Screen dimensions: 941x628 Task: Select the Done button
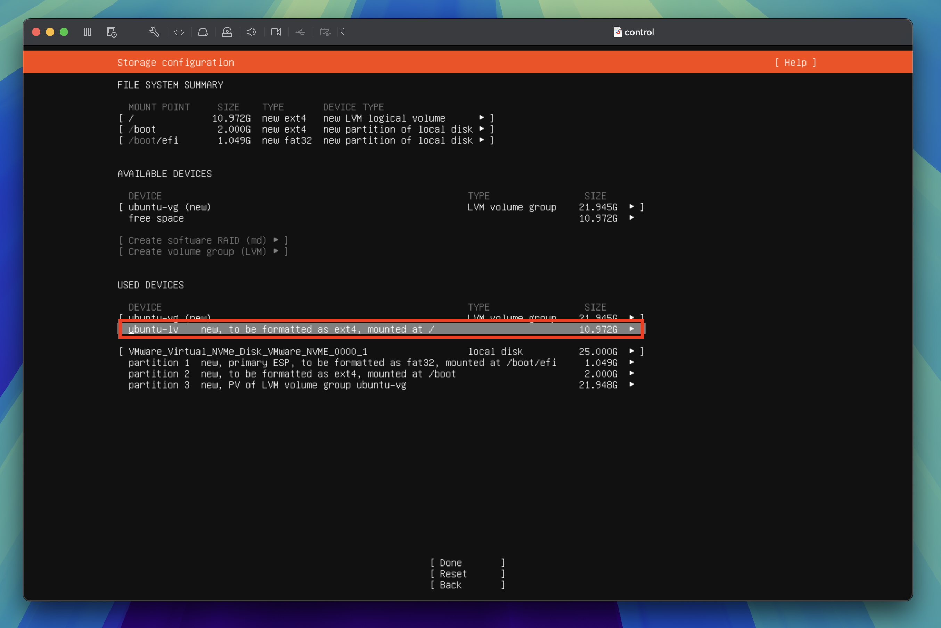click(450, 562)
